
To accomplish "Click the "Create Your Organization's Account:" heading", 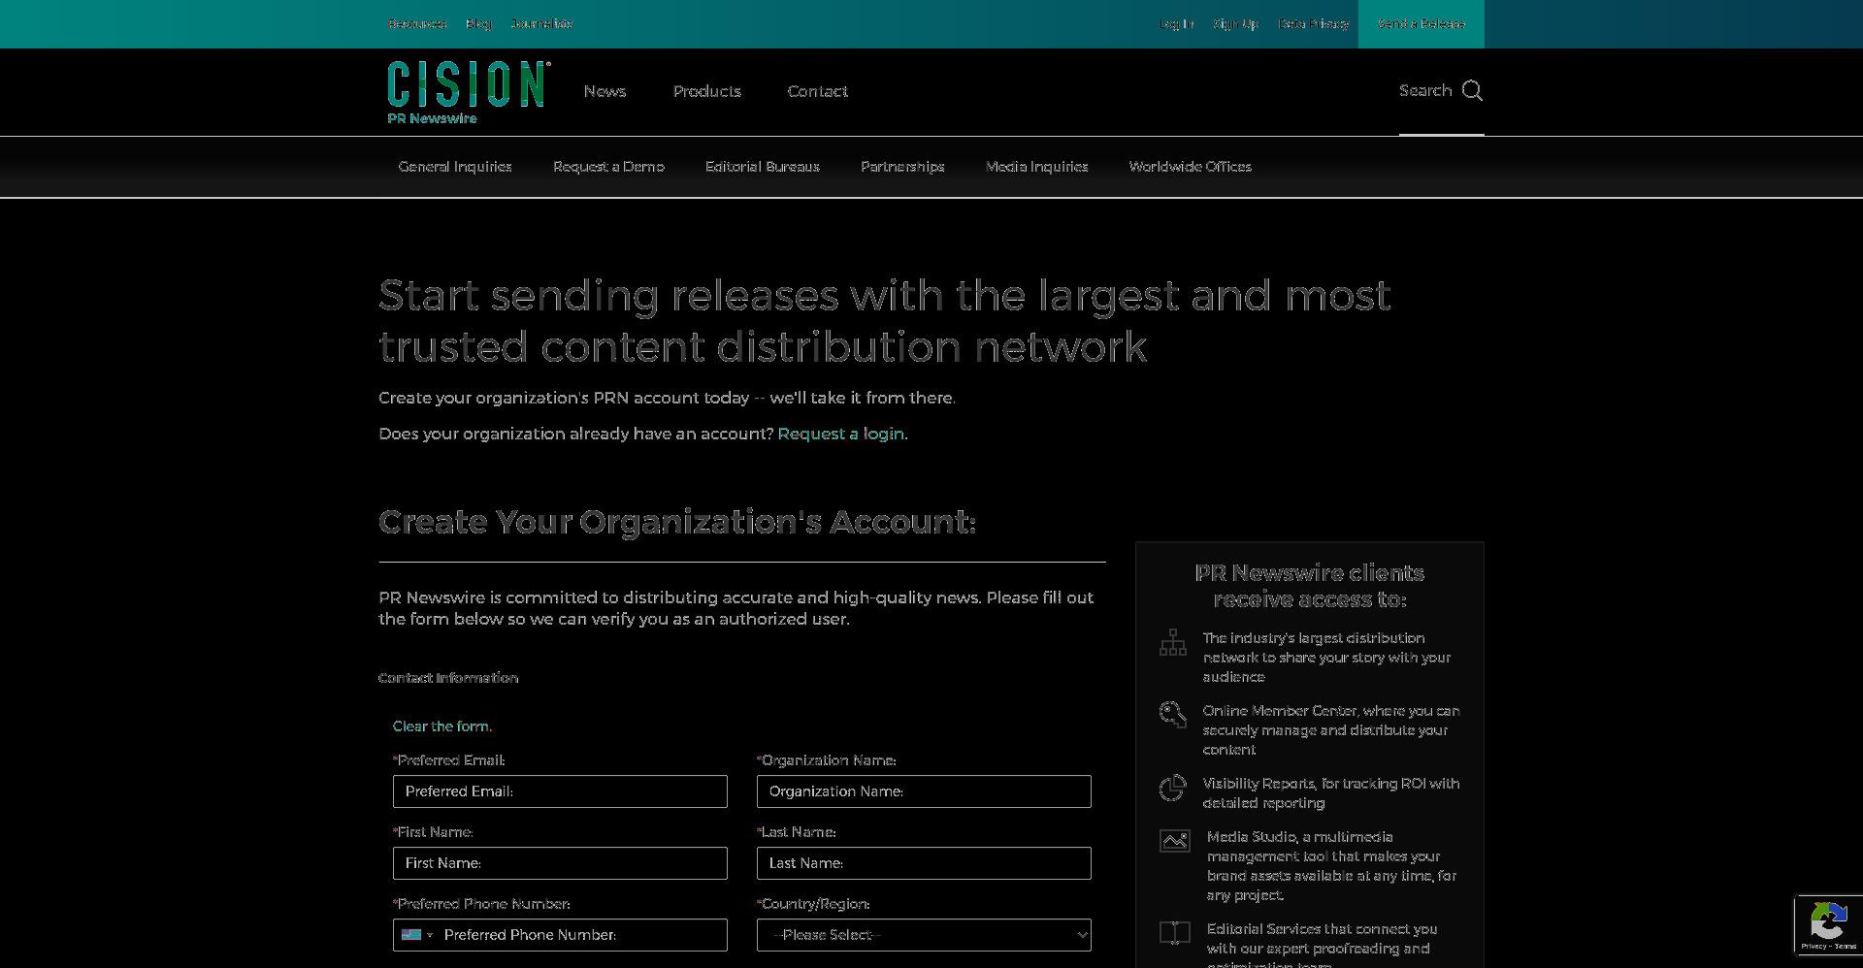I will (x=677, y=522).
